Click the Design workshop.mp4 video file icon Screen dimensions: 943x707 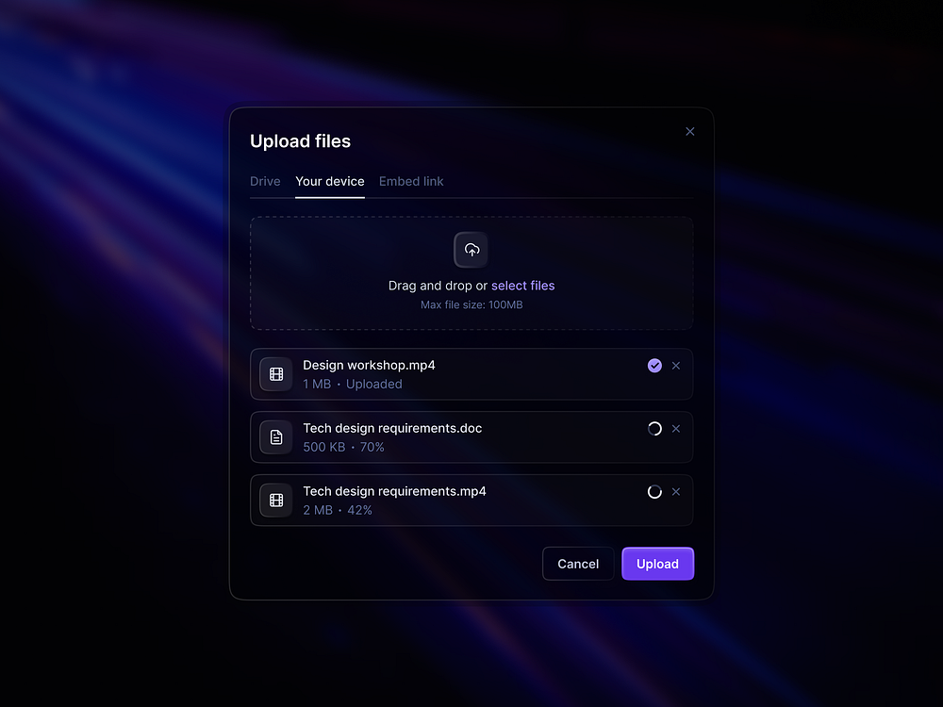(276, 374)
